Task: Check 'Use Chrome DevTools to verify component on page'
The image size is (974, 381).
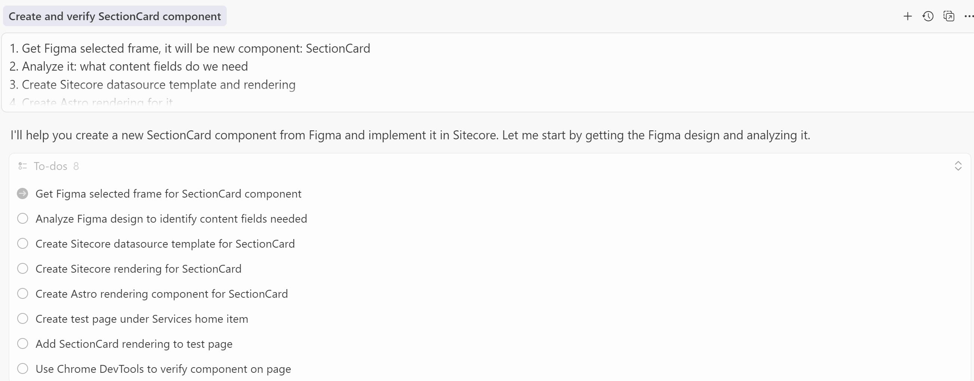Action: tap(22, 369)
